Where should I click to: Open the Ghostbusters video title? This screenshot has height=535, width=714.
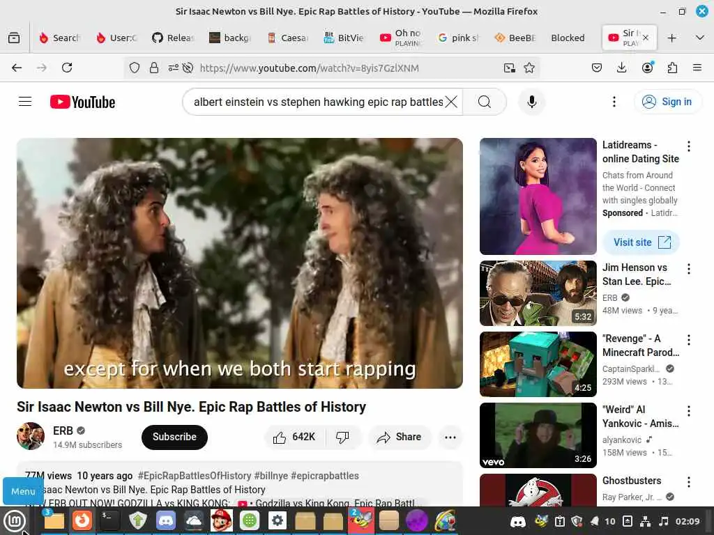pyautogui.click(x=632, y=481)
